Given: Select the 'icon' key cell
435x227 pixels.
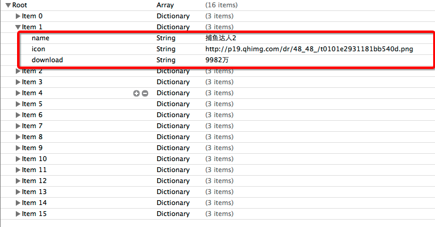Looking at the screenshot, I should tap(38, 49).
